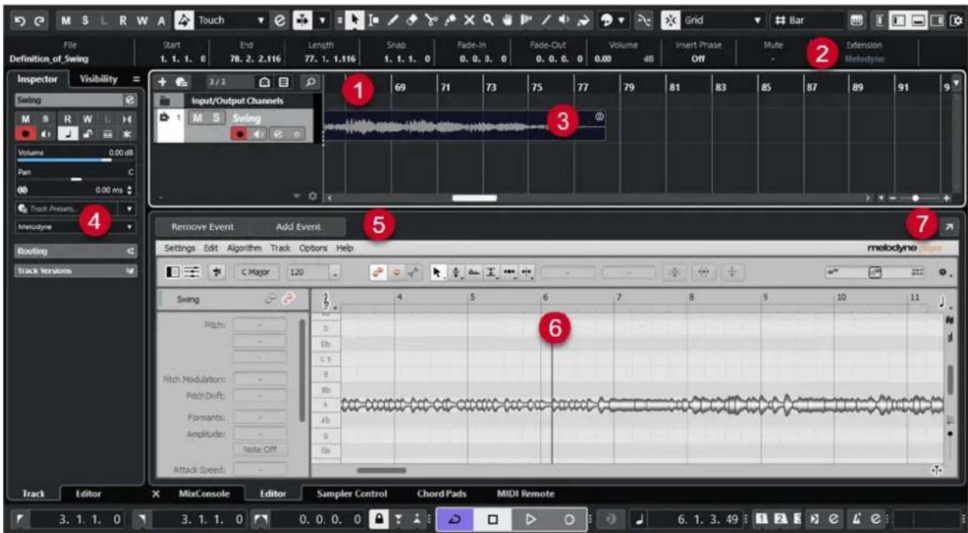Viewport: 968px width, 533px height.
Task: Click the track list settings gear
Action: click(x=314, y=198)
